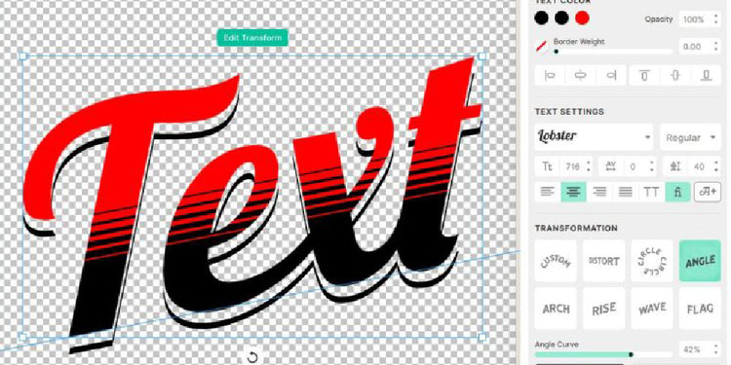Viewport: 731px width, 365px height.
Task: Click the align right edges icon
Action: click(x=611, y=76)
